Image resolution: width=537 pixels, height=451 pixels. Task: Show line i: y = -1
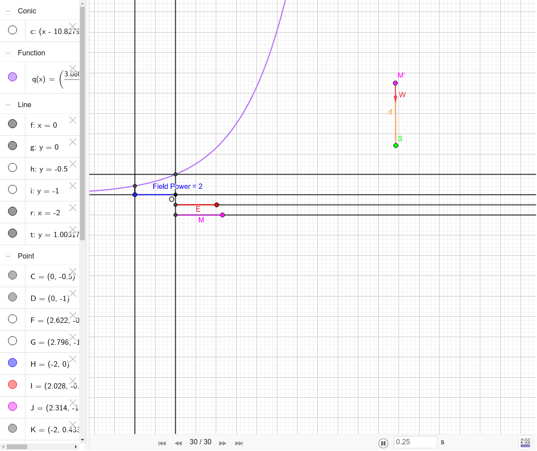click(x=13, y=189)
